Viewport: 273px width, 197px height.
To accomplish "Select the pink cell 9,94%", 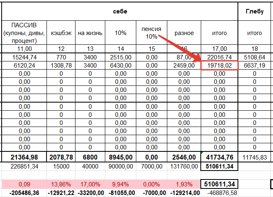I will tap(121, 184).
